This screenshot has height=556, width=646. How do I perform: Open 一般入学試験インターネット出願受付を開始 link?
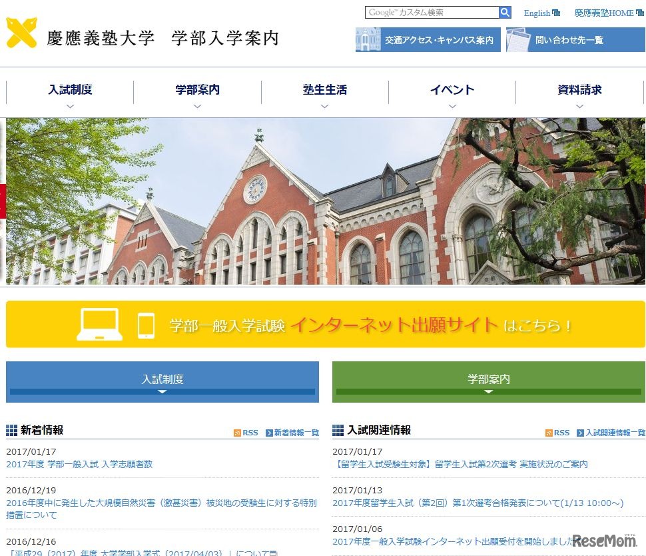453,541
